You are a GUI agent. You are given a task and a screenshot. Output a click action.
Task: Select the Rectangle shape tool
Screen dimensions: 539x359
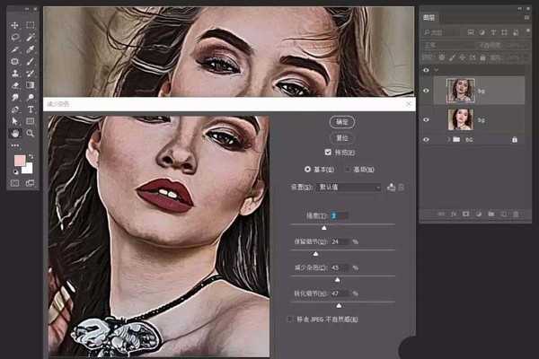(x=31, y=121)
